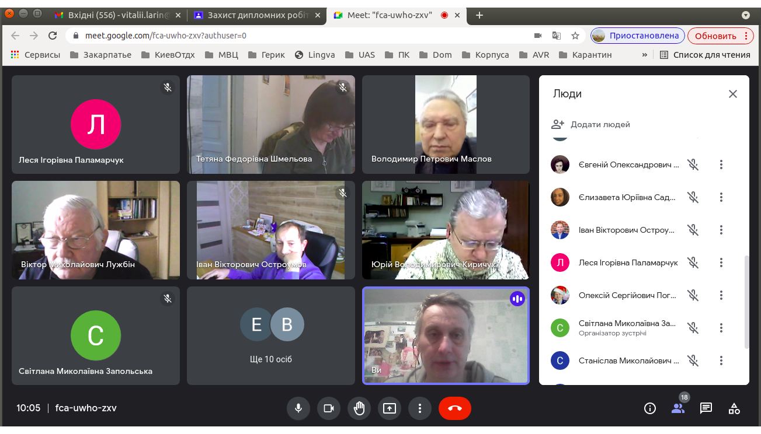This screenshot has width=761, height=434.
Task: Click Олексій Сергійович avatar in people list
Action: tap(560, 295)
